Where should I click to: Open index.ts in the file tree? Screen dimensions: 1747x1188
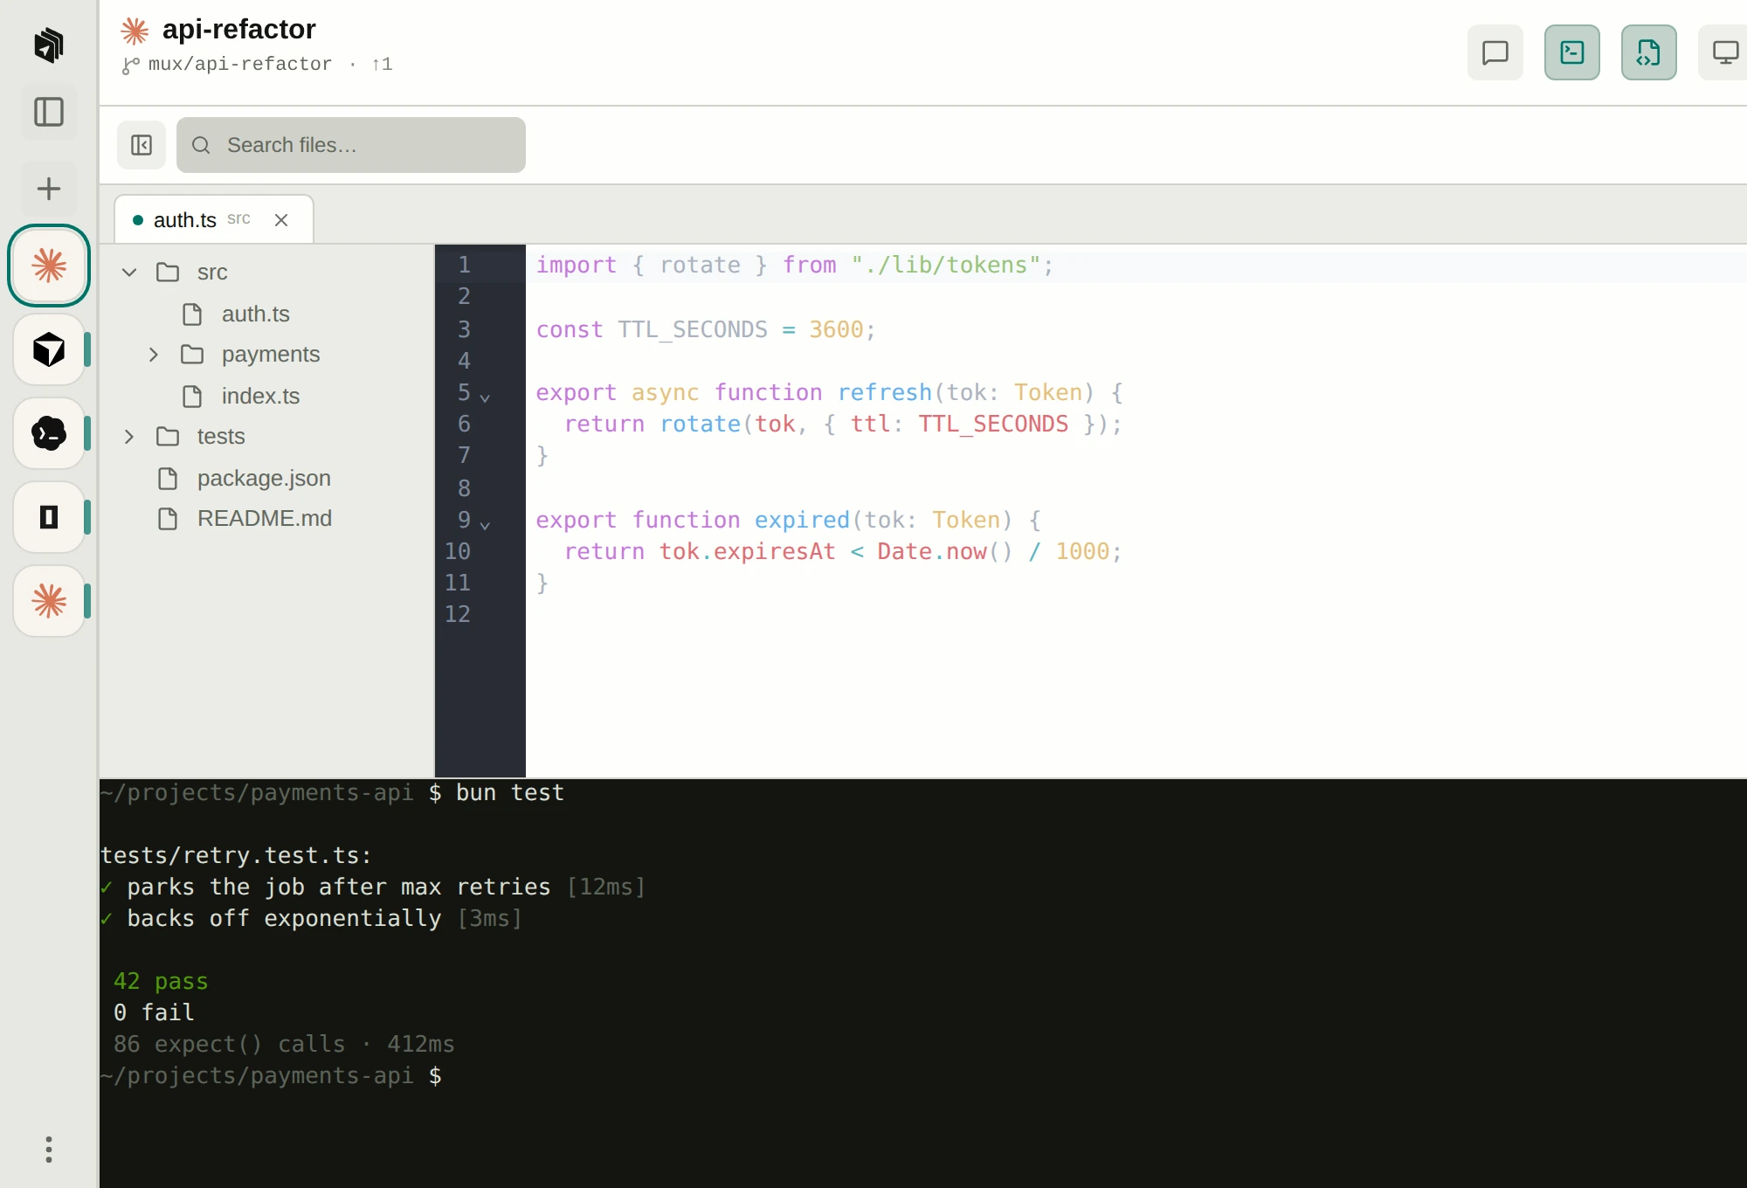coord(267,396)
